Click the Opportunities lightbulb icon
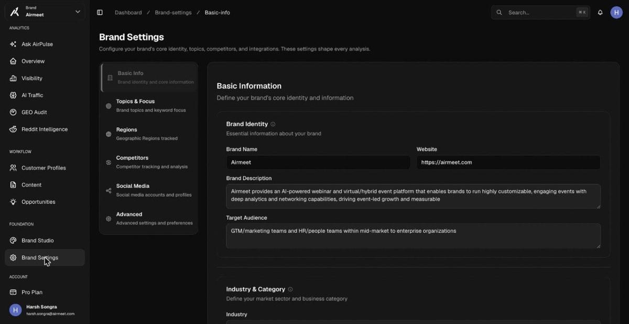The width and height of the screenshot is (629, 324). tap(13, 202)
